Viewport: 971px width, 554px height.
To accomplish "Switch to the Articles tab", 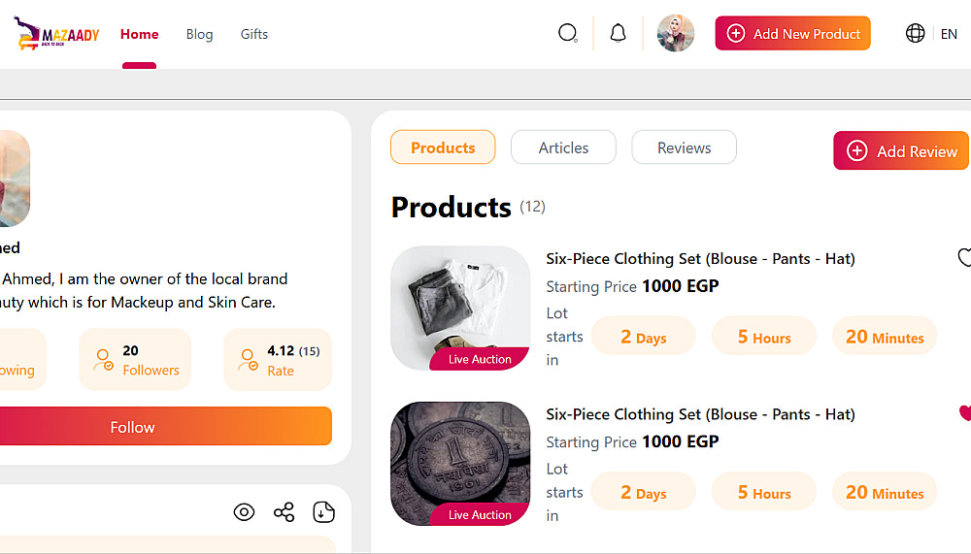I will coord(563,147).
